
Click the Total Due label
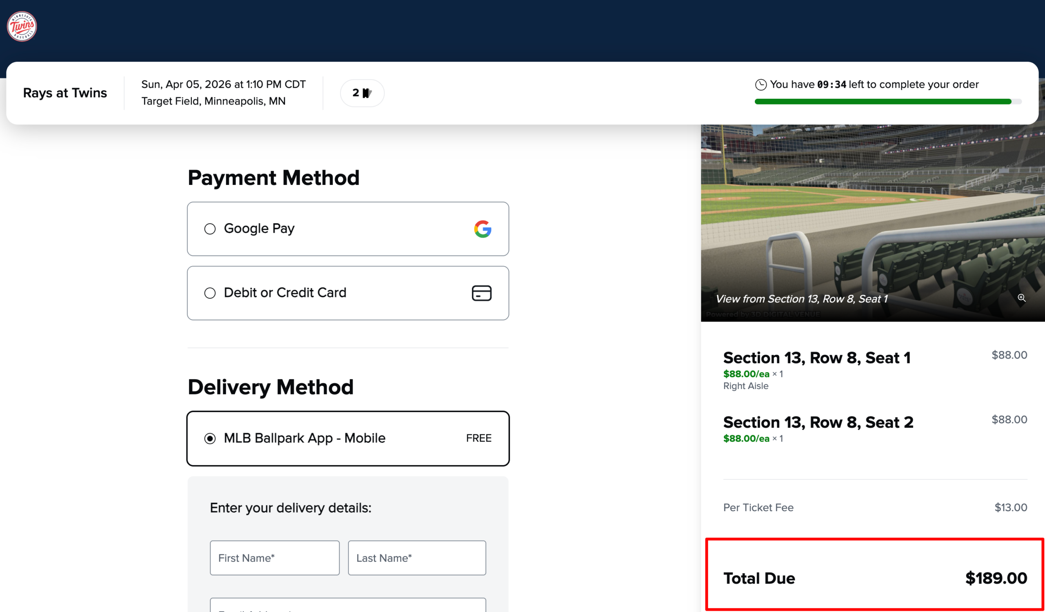759,578
